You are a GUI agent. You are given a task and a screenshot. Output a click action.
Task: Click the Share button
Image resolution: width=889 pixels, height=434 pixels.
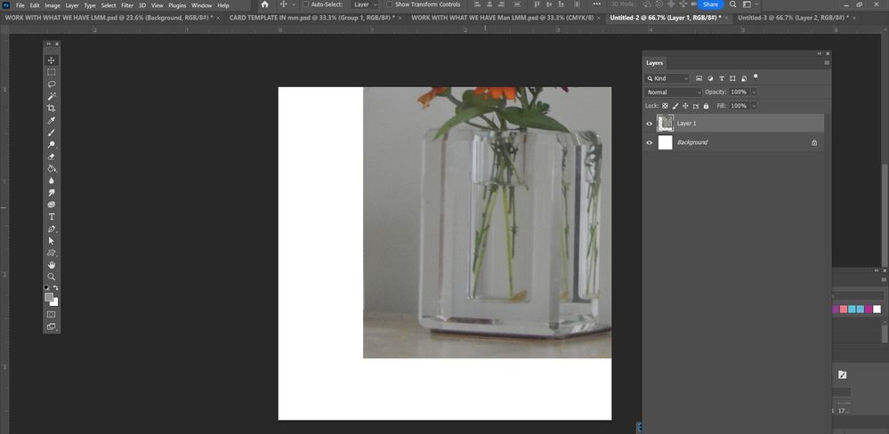[710, 4]
